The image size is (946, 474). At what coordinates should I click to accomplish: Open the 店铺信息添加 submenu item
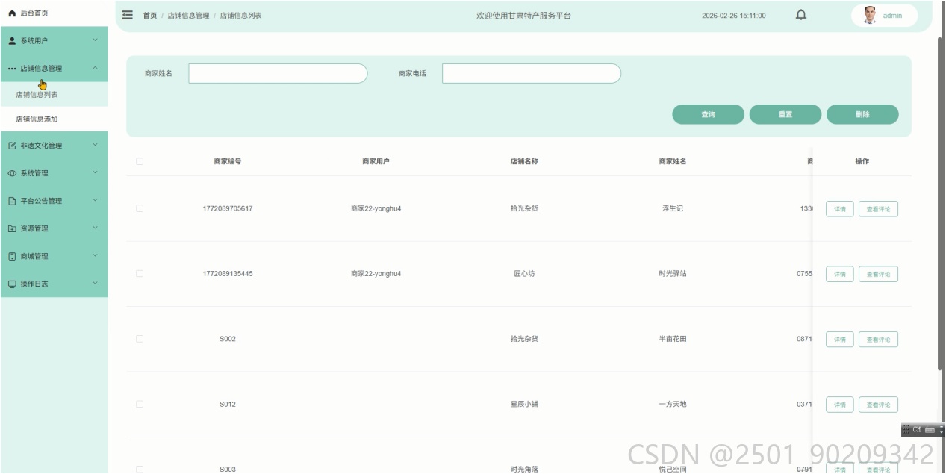point(54,119)
